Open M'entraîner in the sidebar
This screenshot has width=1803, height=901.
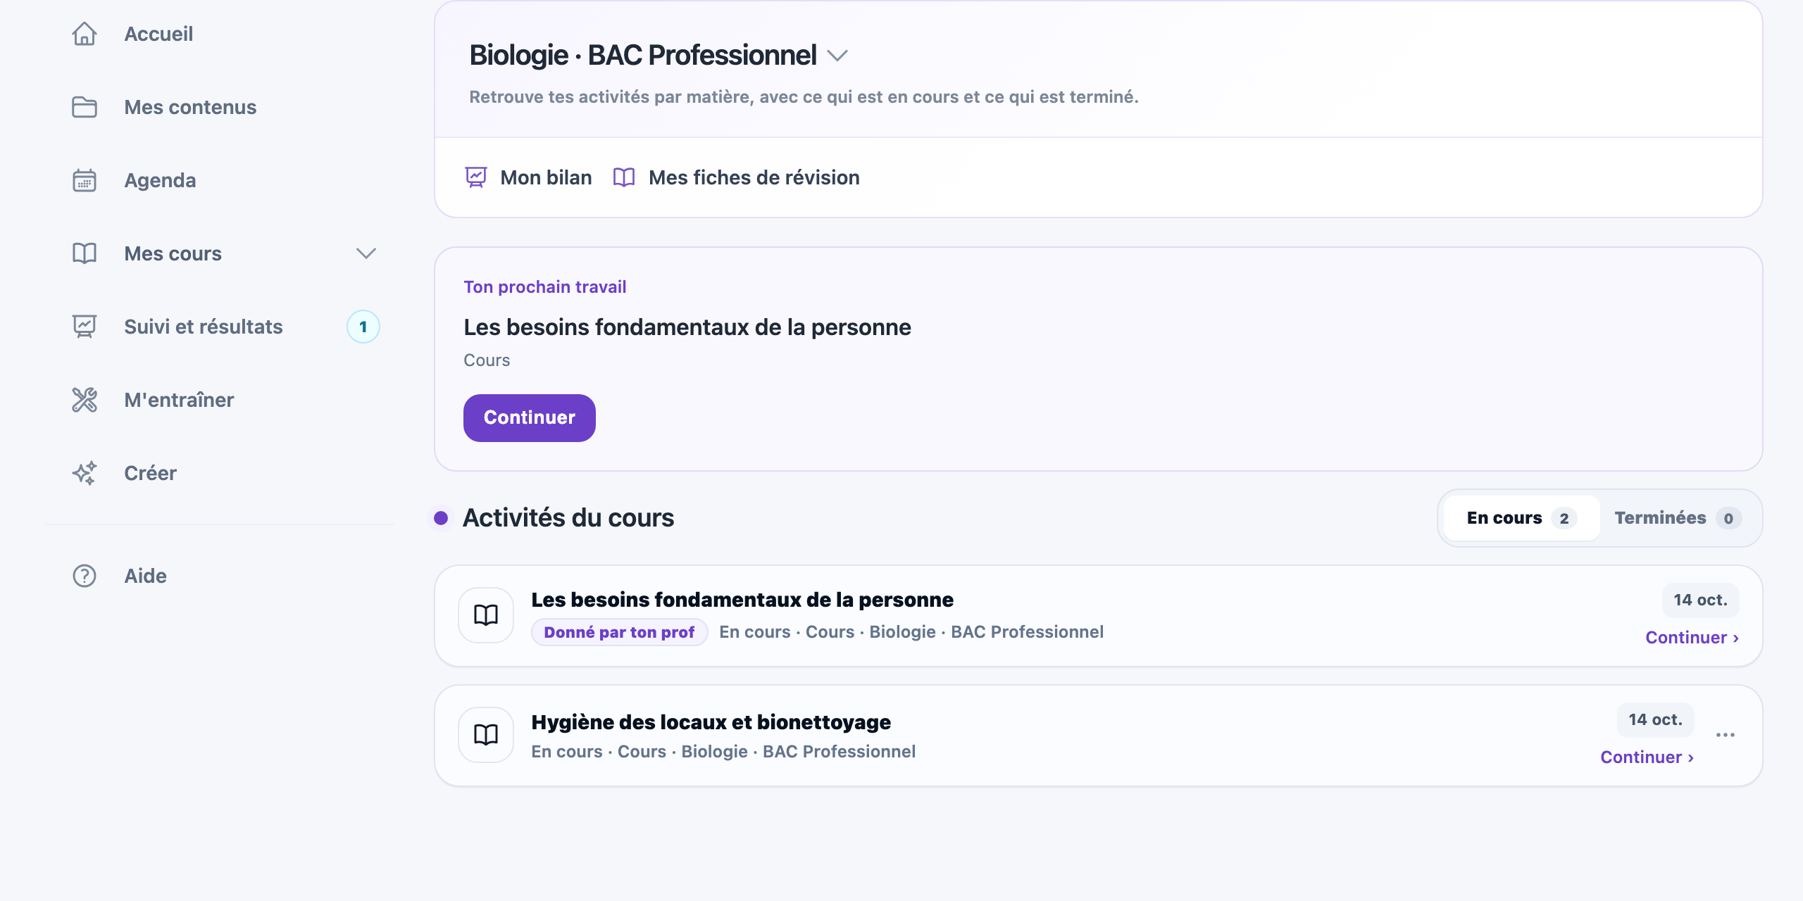pyautogui.click(x=179, y=400)
